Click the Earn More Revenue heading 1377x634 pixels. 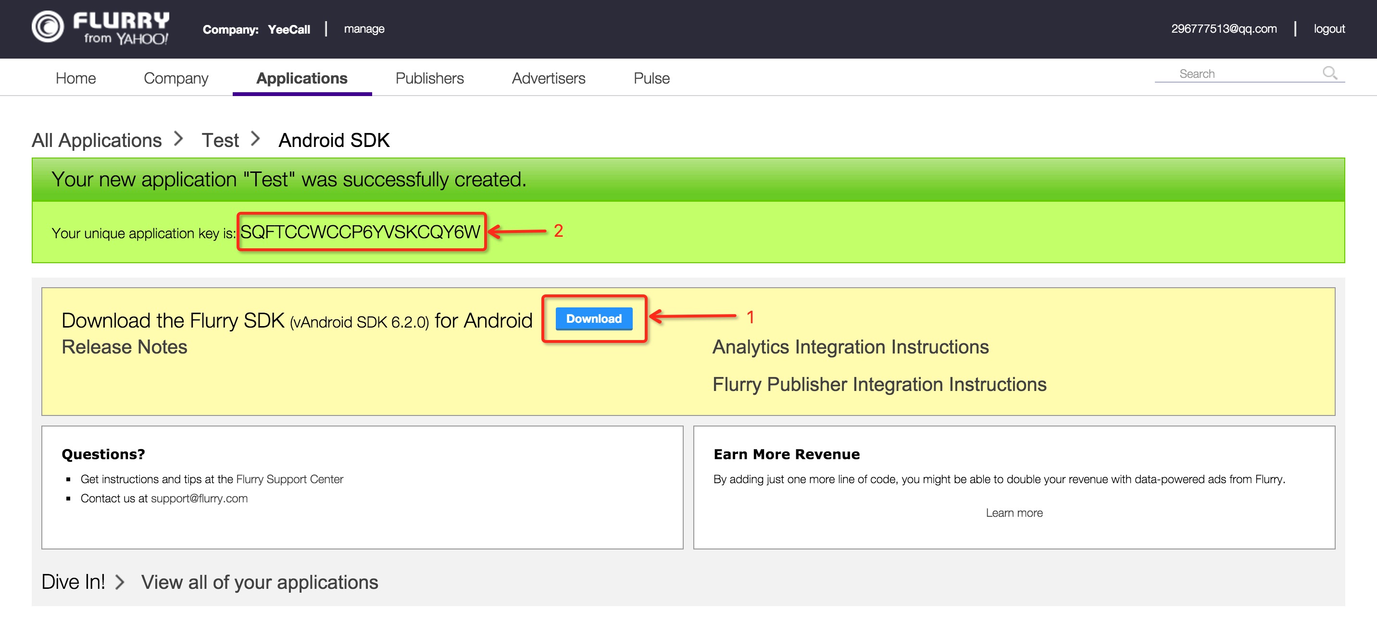click(x=786, y=454)
